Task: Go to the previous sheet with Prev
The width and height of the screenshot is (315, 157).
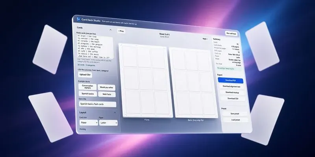Action: click(121, 31)
